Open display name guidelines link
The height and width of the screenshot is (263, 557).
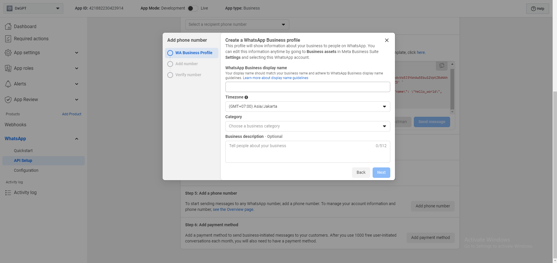coord(275,78)
